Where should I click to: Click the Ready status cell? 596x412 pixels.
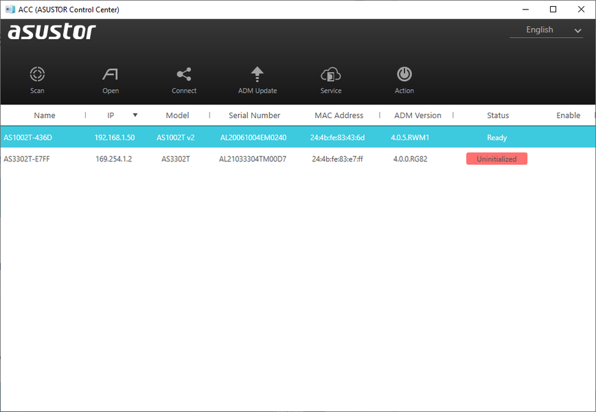pos(497,137)
